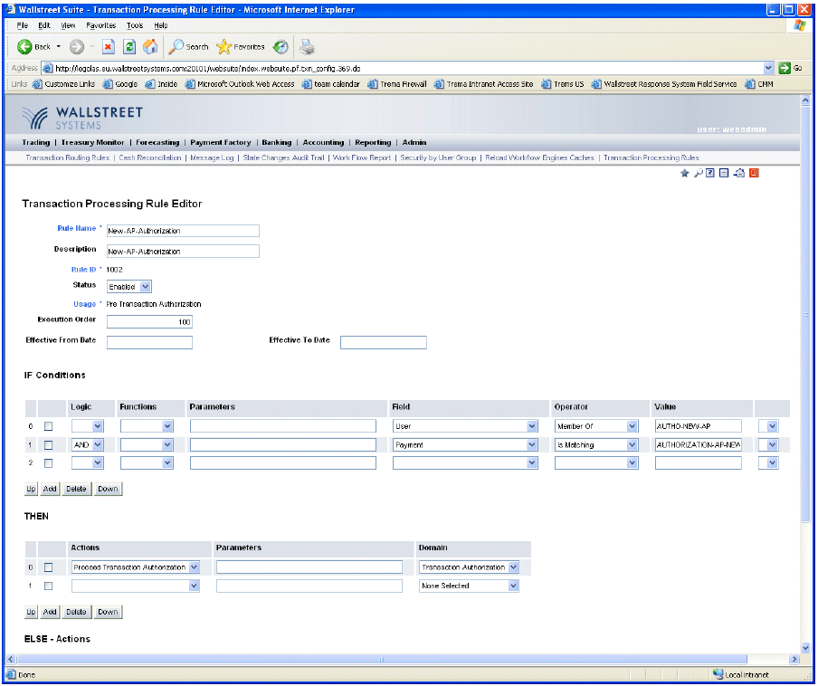This screenshot has width=818, height=686.
Task: Click the Print icon in browser toolbar
Action: (307, 47)
